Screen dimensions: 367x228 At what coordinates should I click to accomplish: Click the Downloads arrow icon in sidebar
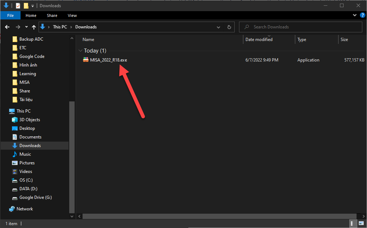(14, 146)
